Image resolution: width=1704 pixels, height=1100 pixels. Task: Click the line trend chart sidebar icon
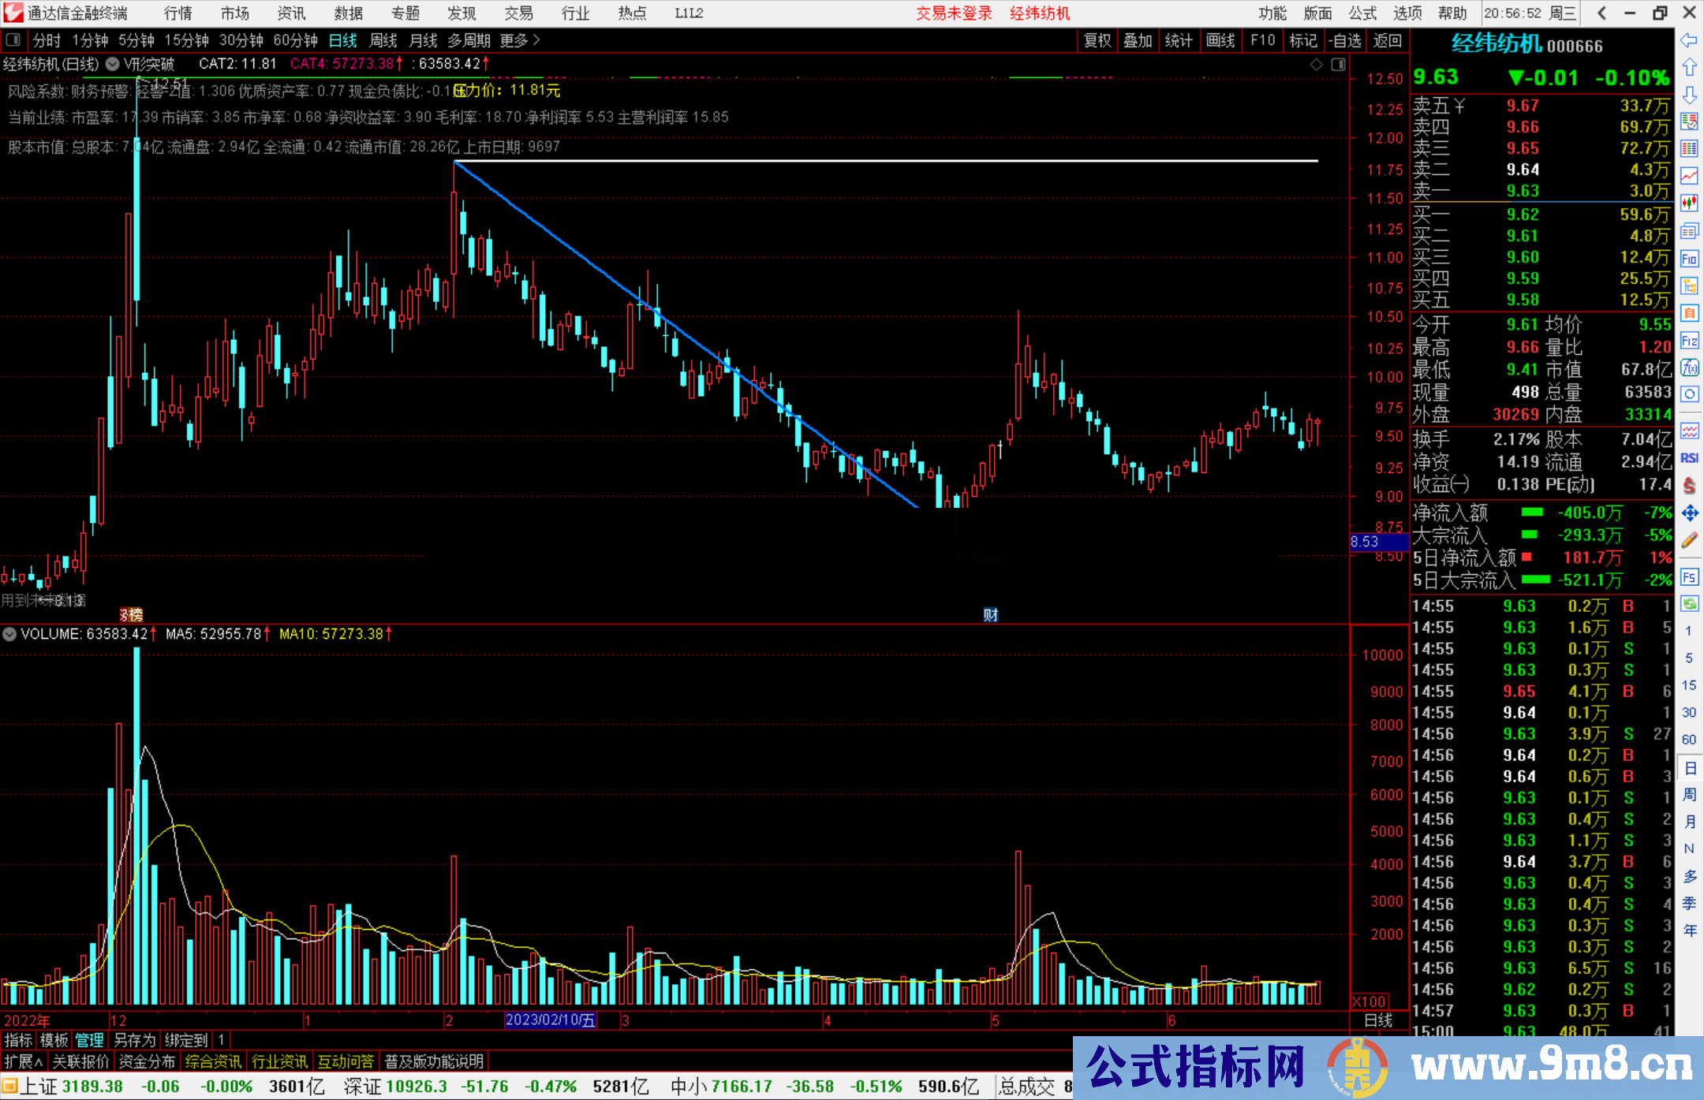pos(1689,176)
